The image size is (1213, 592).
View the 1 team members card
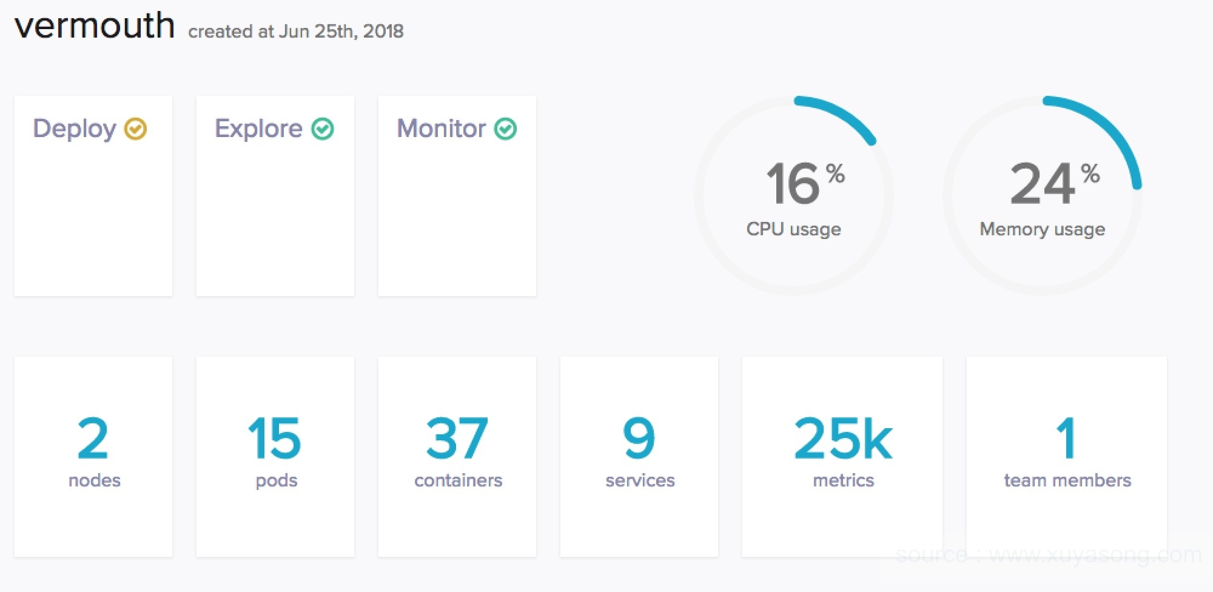(x=1066, y=456)
